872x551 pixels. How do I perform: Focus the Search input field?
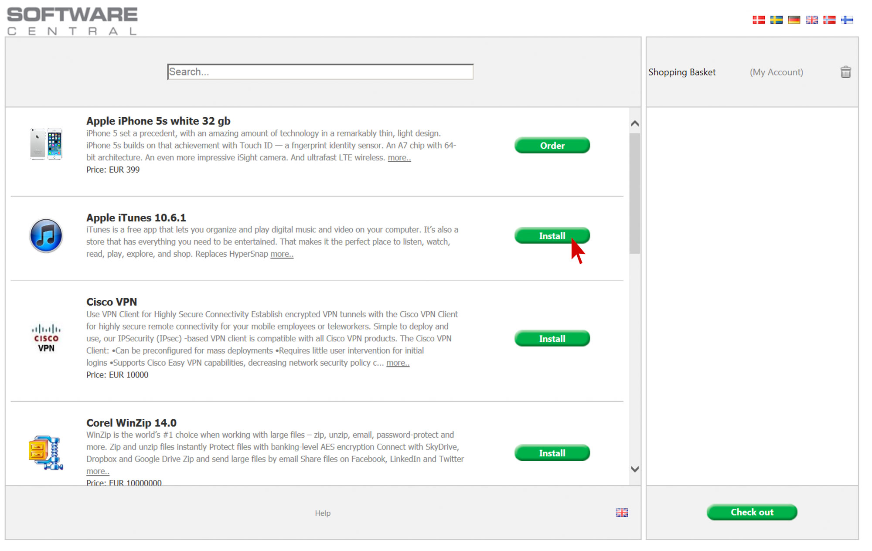pos(320,72)
